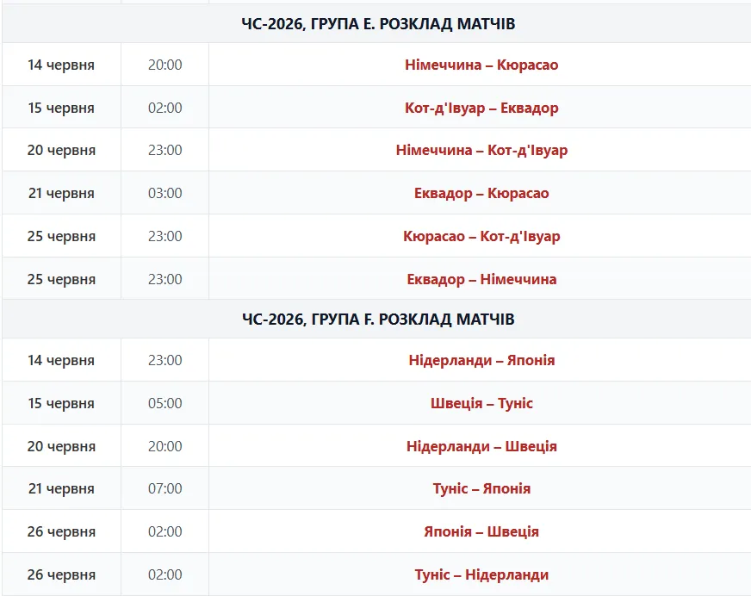Select the Швеція – Туніс match link
751x596 pixels.
coord(481,403)
